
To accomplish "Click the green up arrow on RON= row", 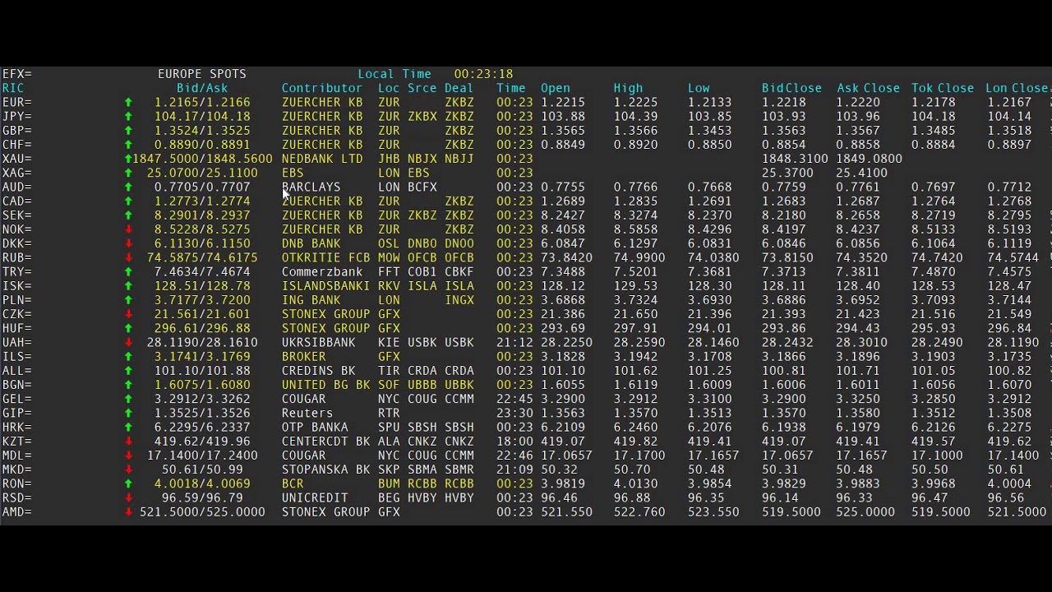I will (128, 483).
